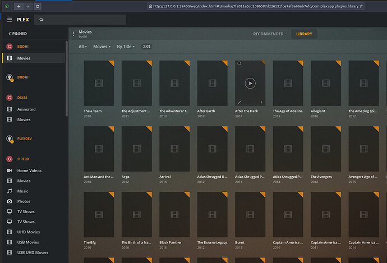The height and width of the screenshot is (263, 387).
Task: Select the Library tab
Action: tap(305, 34)
